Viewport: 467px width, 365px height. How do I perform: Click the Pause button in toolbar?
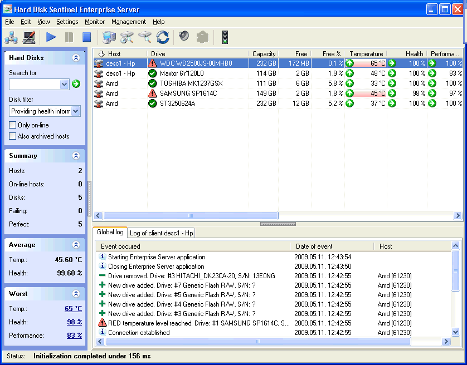click(69, 37)
